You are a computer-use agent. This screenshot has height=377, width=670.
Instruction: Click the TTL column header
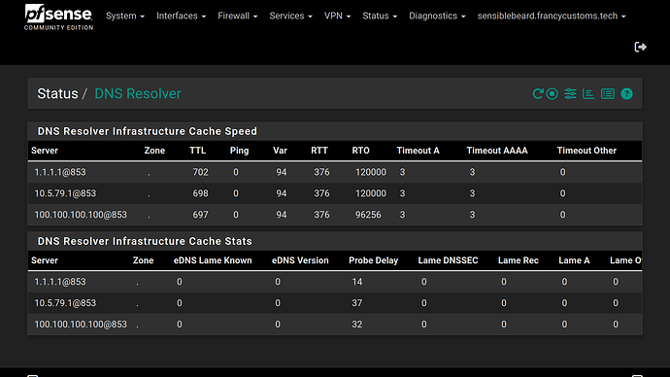coord(198,151)
